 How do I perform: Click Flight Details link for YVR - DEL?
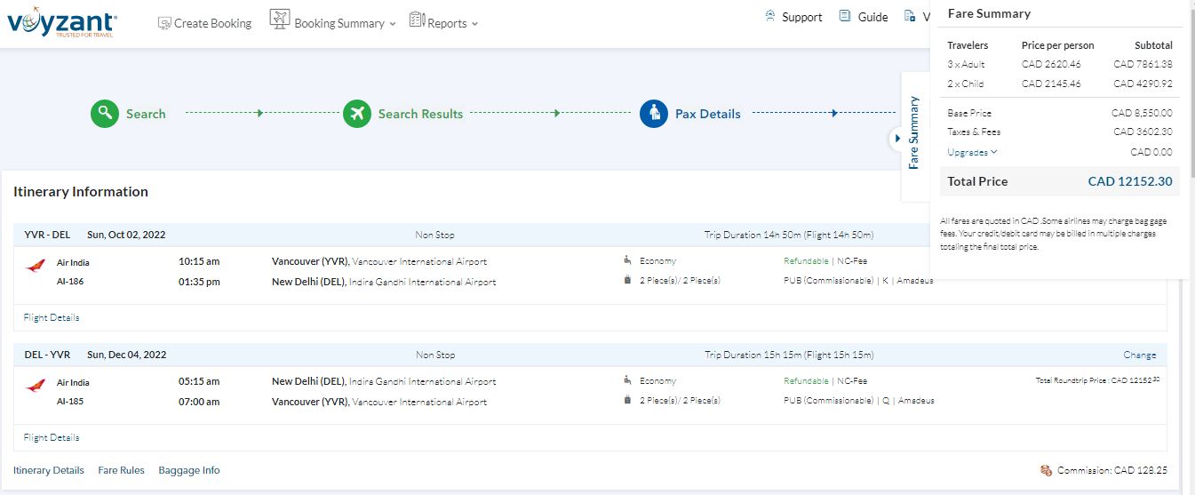click(x=52, y=317)
